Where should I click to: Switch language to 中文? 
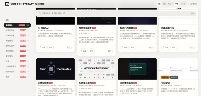pos(177,4)
